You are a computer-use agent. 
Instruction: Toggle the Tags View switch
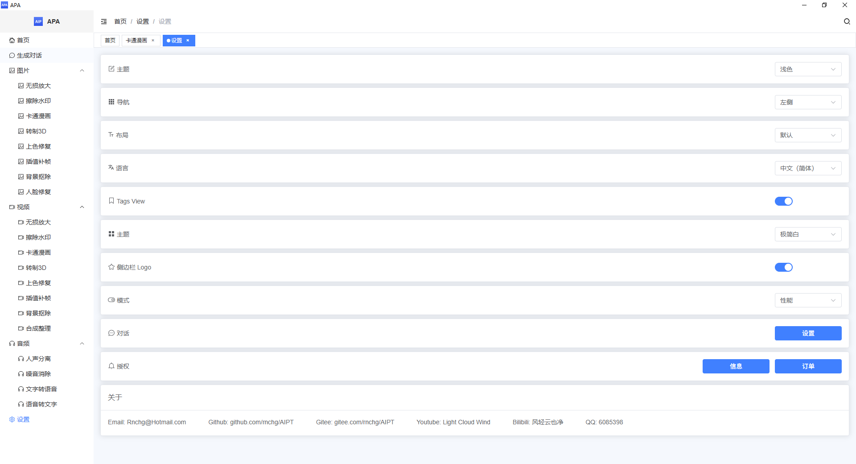(x=784, y=201)
